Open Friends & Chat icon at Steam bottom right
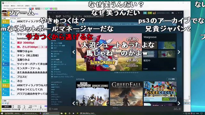The width and height of the screenshot is (205, 115). 180,109
